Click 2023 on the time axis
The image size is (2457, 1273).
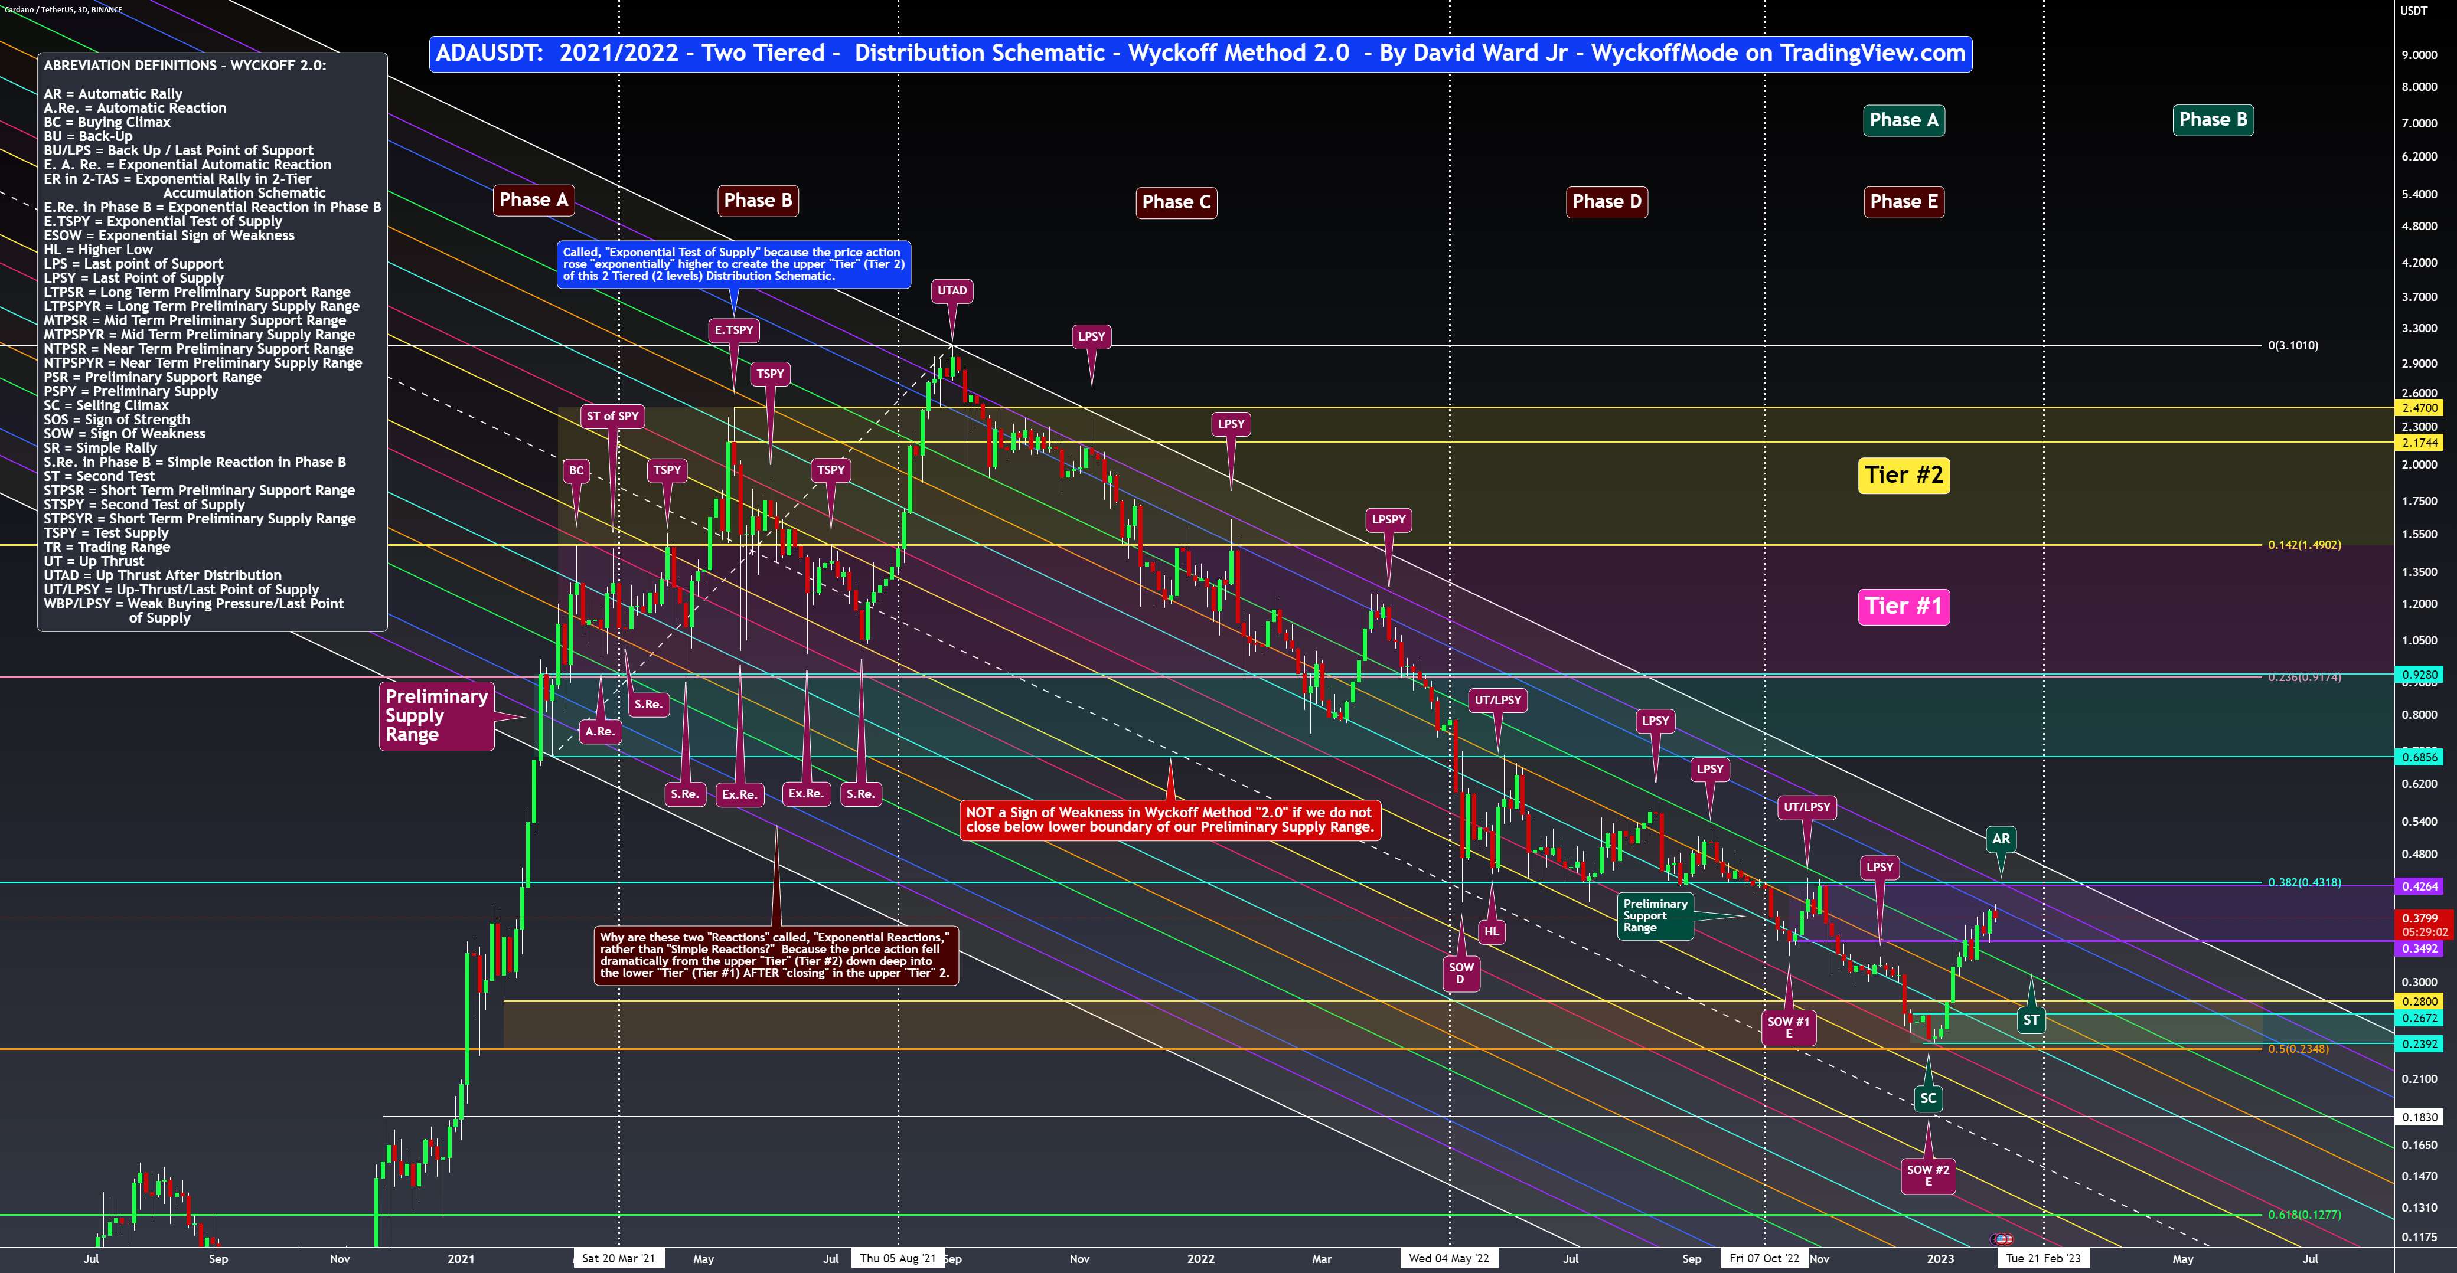click(x=1940, y=1259)
